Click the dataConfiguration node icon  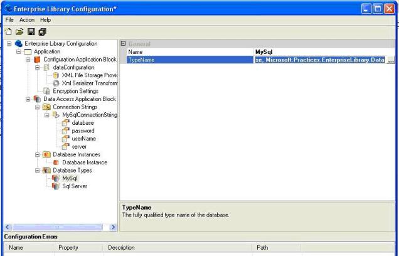tap(46, 67)
